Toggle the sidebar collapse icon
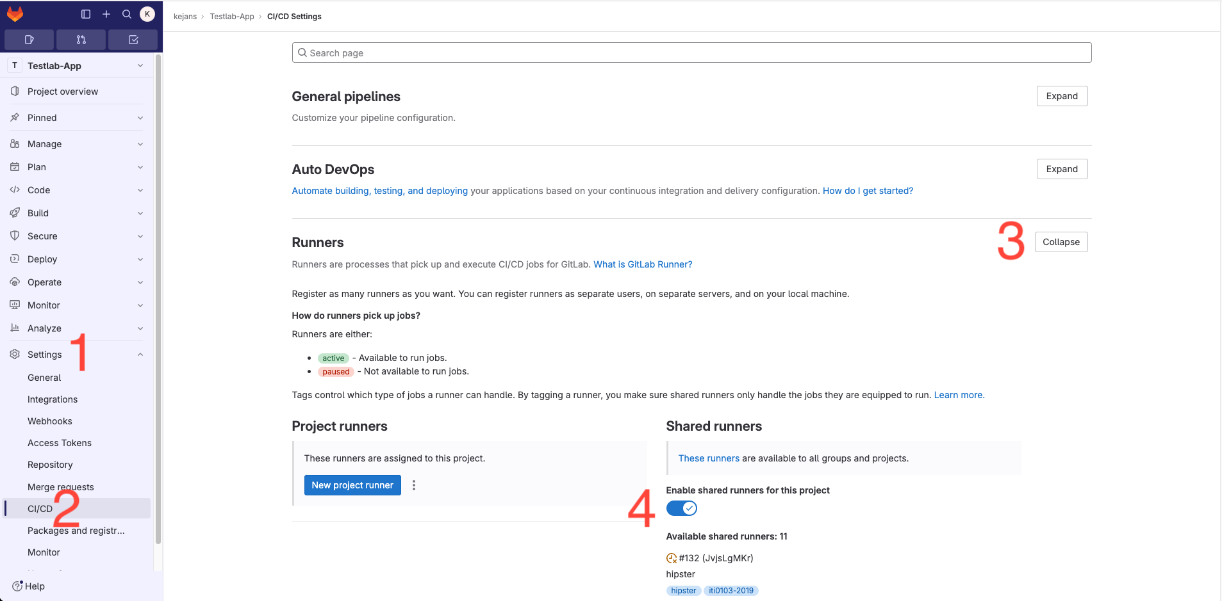 coord(86,14)
